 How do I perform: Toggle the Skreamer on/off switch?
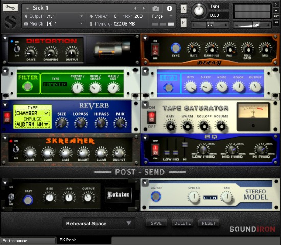[16, 149]
